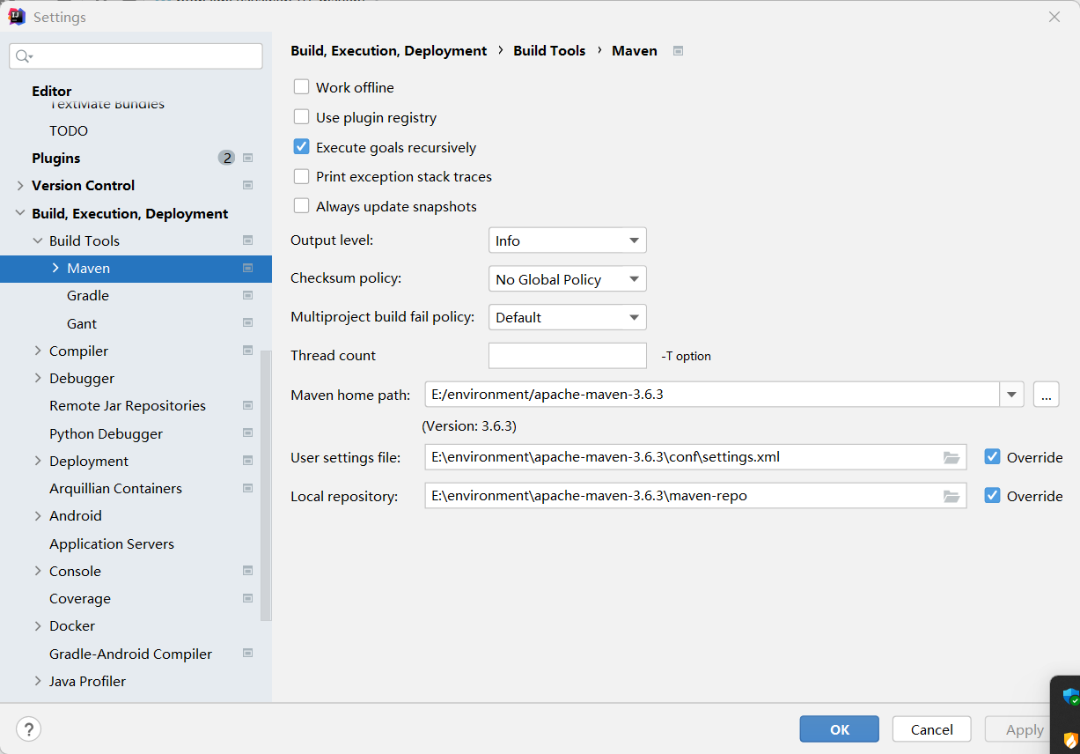Close the Settings dialog
The height and width of the screenshot is (754, 1080).
tap(1054, 17)
